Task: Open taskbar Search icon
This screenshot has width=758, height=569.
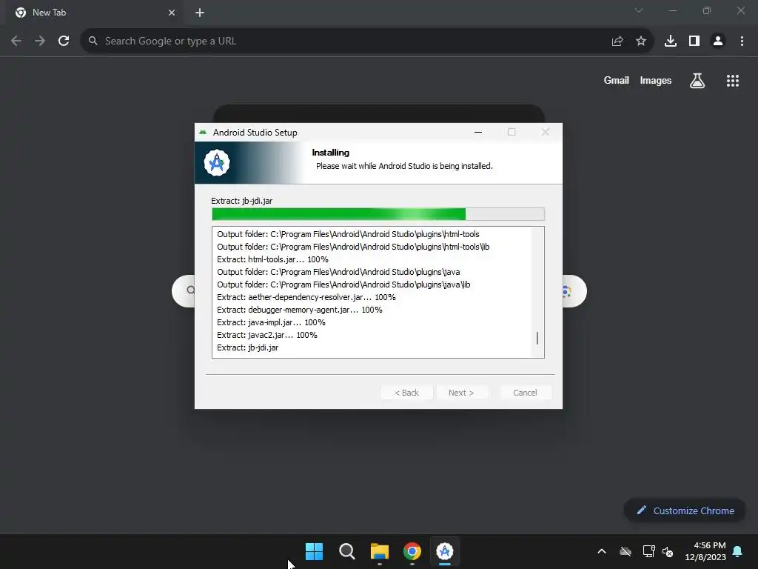Action: click(x=346, y=551)
